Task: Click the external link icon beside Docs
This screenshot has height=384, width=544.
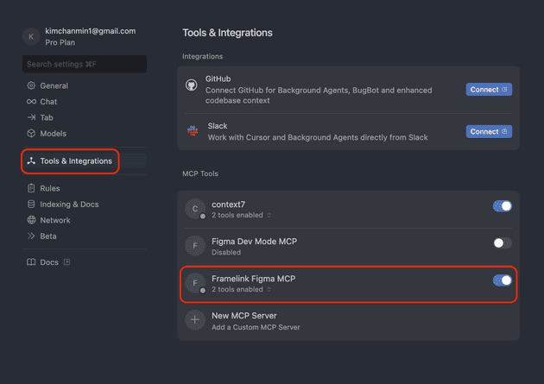Action: [x=67, y=262]
